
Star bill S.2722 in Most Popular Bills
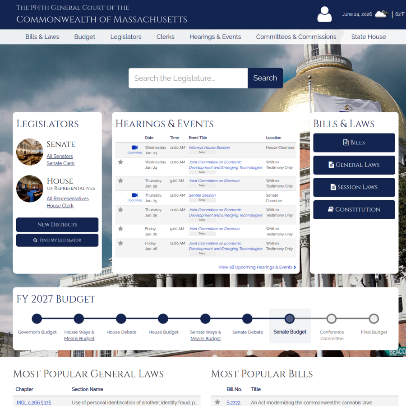tap(217, 402)
